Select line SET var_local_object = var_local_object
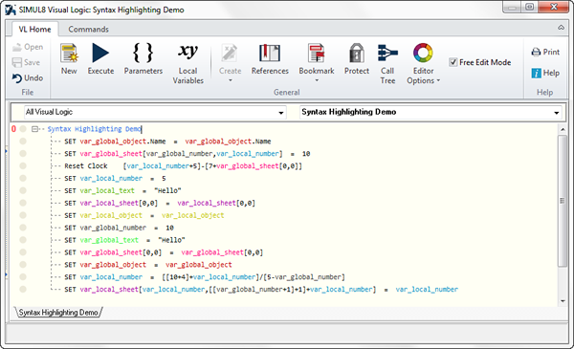574x349 pixels. (143, 215)
